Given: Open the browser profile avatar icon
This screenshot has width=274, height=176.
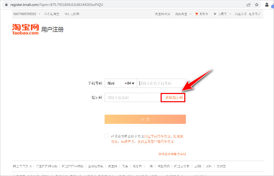Looking at the screenshot, I should (x=267, y=5).
